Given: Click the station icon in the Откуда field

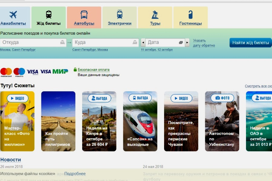Looking at the screenshot, I should (x=63, y=43).
